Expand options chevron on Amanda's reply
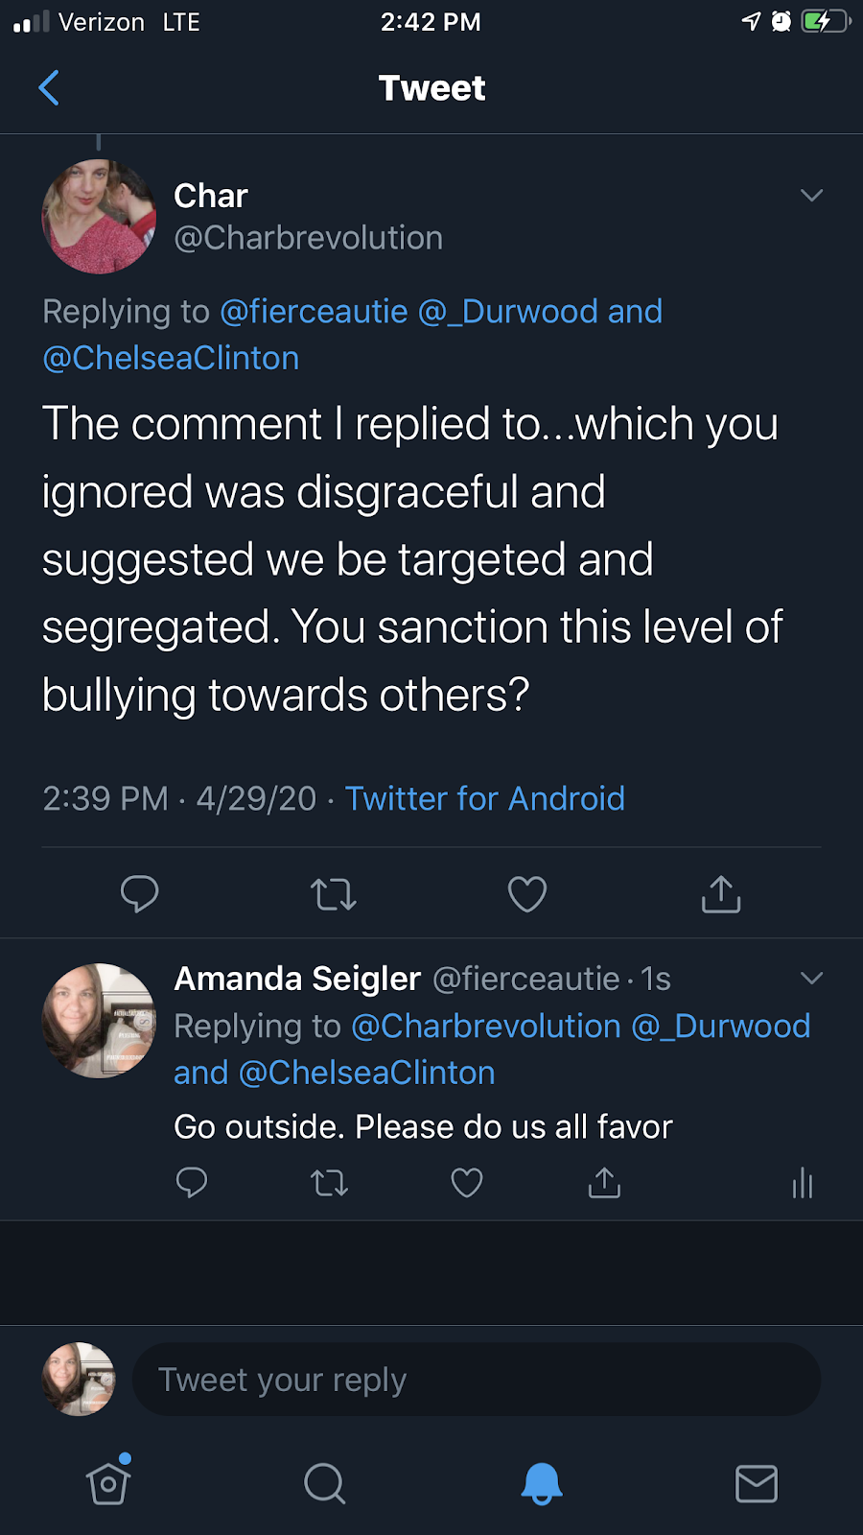Viewport: 863px width, 1535px height. click(811, 979)
